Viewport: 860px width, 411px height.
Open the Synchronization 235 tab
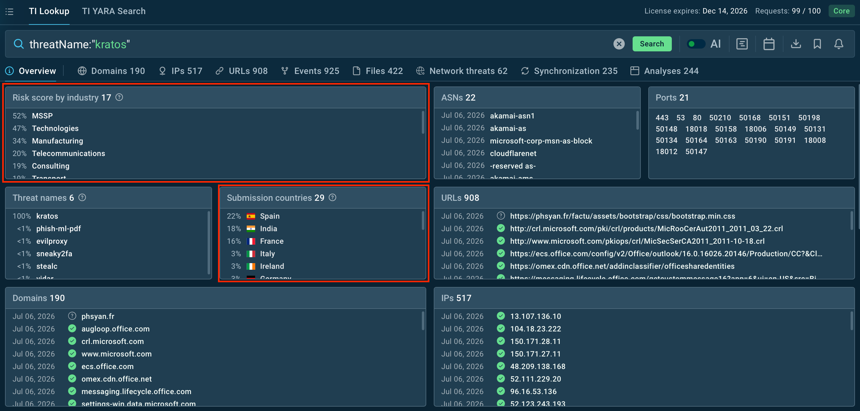569,71
